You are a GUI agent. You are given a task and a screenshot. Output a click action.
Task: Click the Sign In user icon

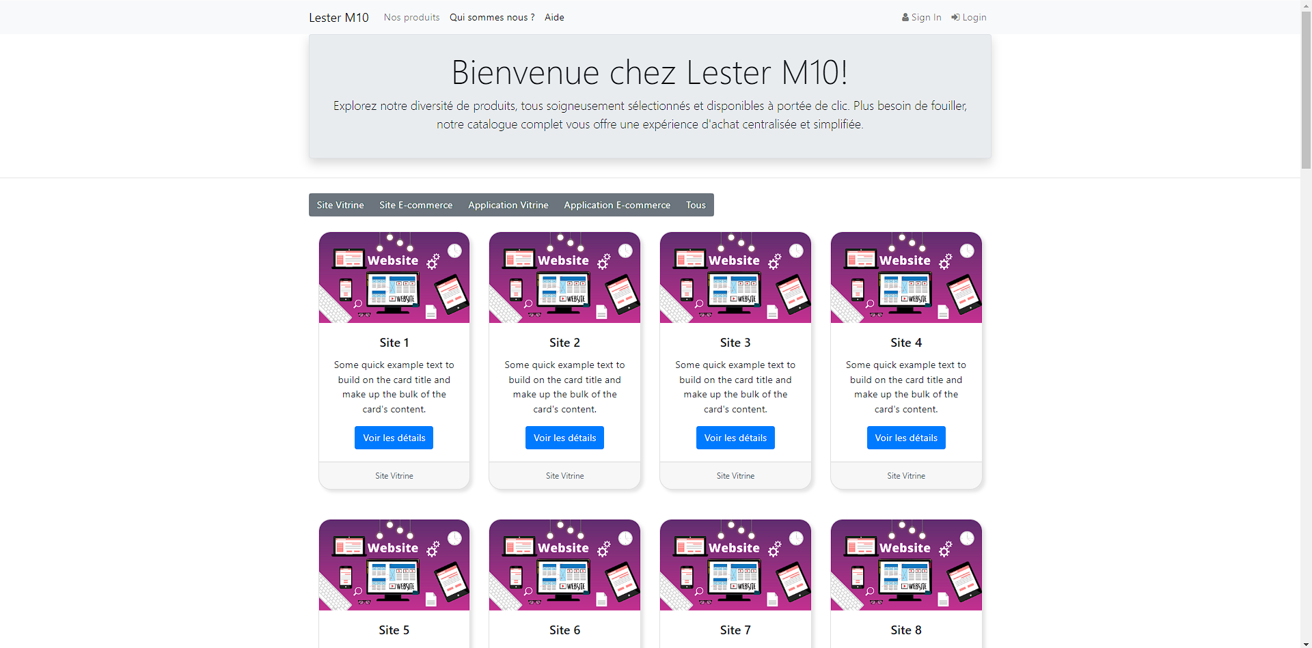905,18
